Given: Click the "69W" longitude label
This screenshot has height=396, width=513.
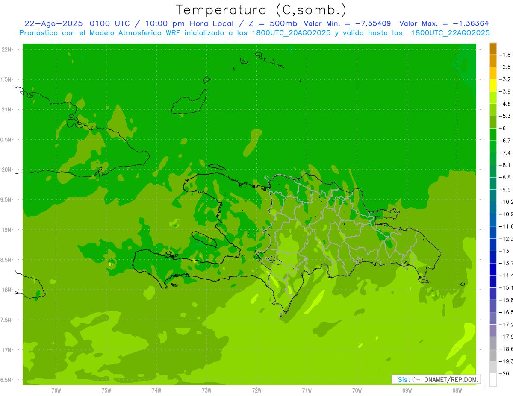Looking at the screenshot, I should pyautogui.click(x=407, y=390).
